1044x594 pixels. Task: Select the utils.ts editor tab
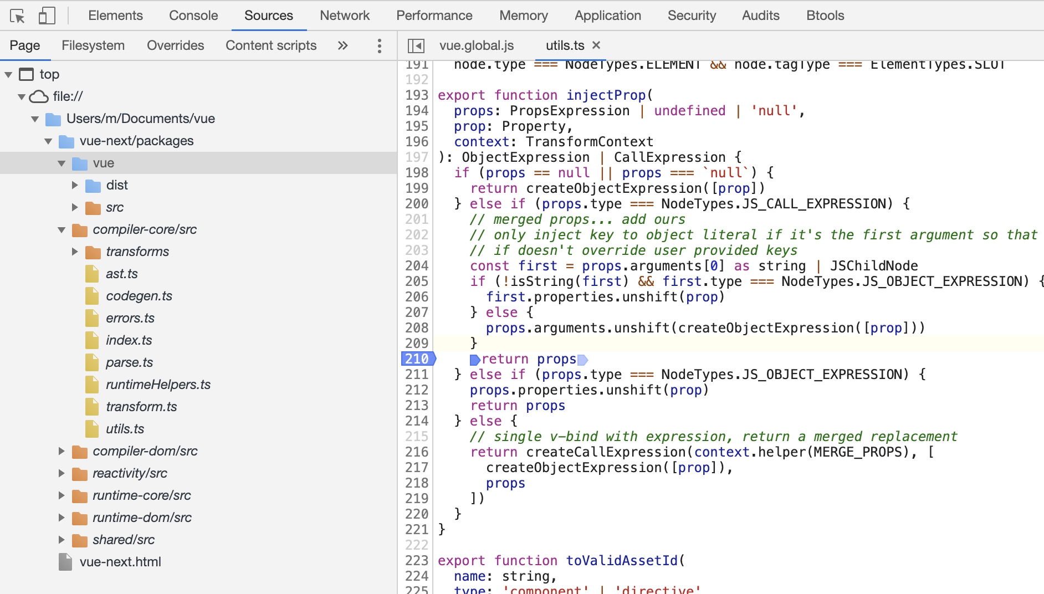click(x=565, y=45)
